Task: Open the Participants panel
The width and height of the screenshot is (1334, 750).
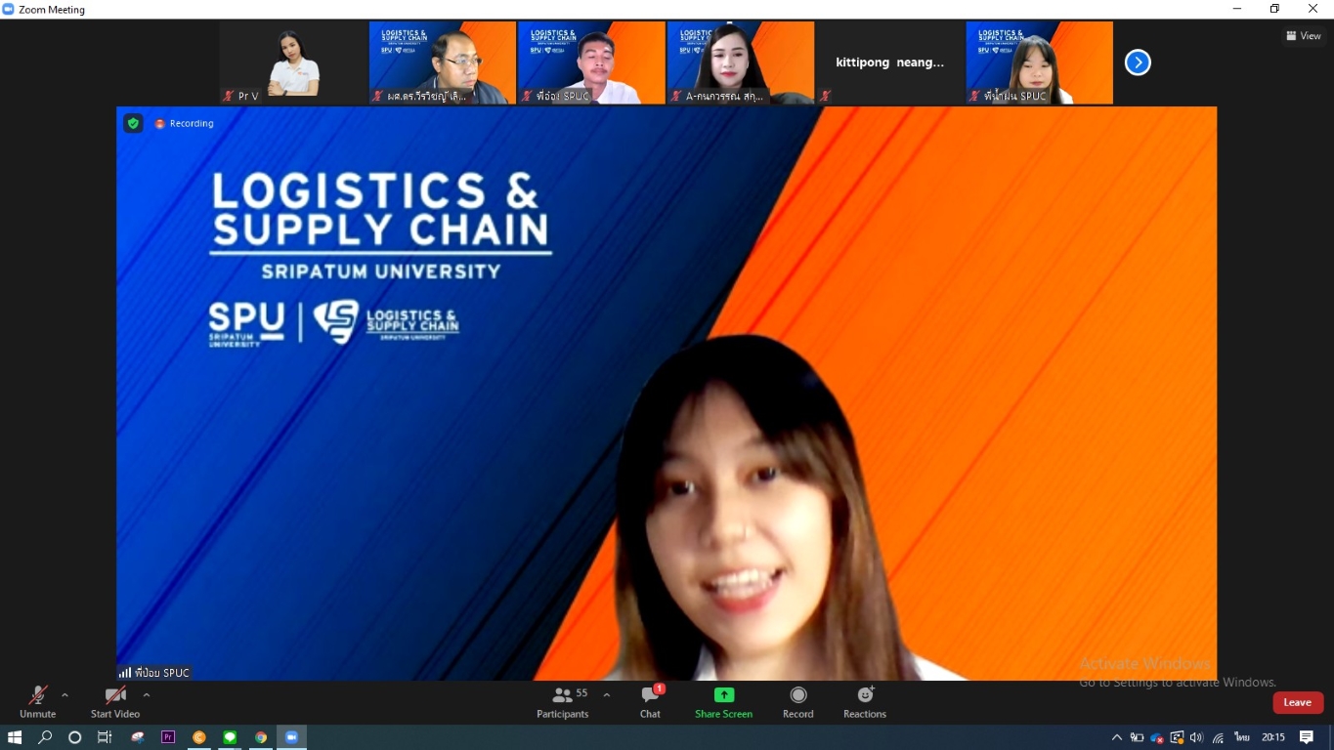Action: point(563,701)
